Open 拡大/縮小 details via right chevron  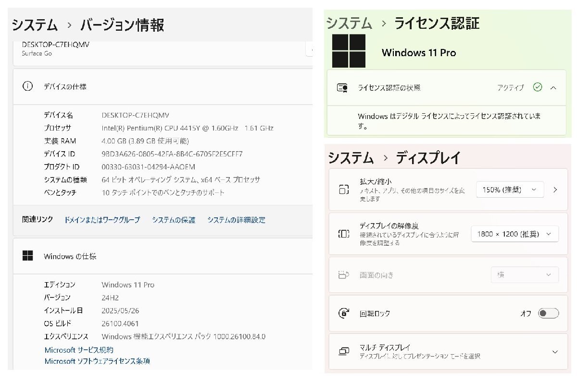tap(555, 190)
